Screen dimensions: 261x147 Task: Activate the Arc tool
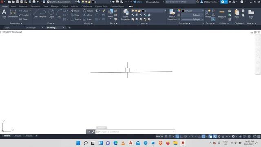click(x=59, y=13)
